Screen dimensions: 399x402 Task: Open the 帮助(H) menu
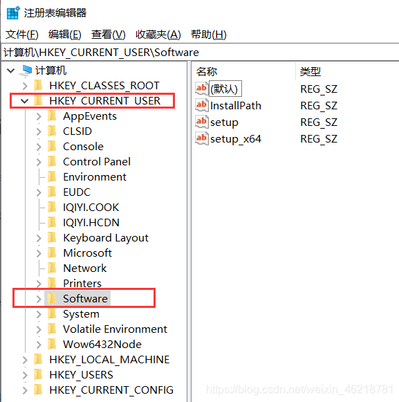(209, 35)
